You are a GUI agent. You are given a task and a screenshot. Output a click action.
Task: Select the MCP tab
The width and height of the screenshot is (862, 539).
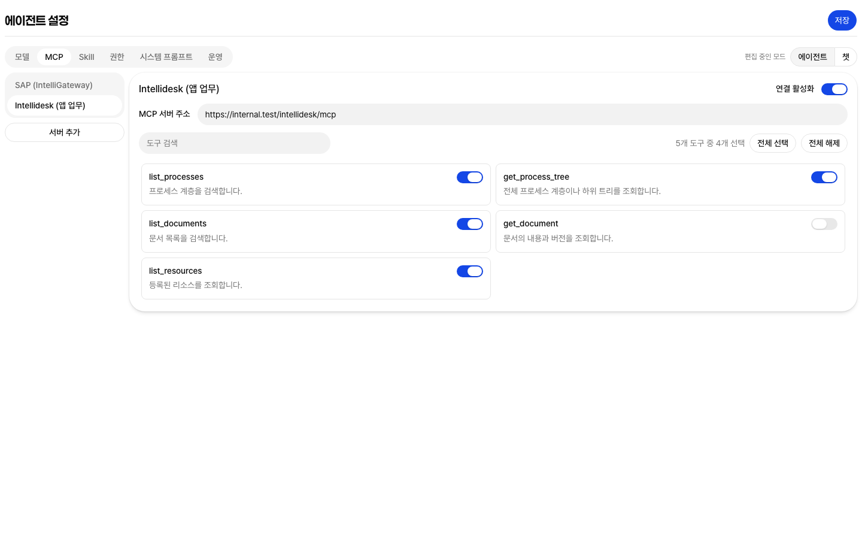click(x=54, y=57)
